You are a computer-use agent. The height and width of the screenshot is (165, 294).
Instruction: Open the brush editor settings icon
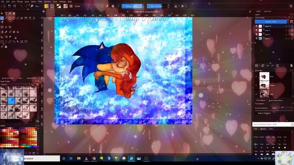(x=65, y=6)
